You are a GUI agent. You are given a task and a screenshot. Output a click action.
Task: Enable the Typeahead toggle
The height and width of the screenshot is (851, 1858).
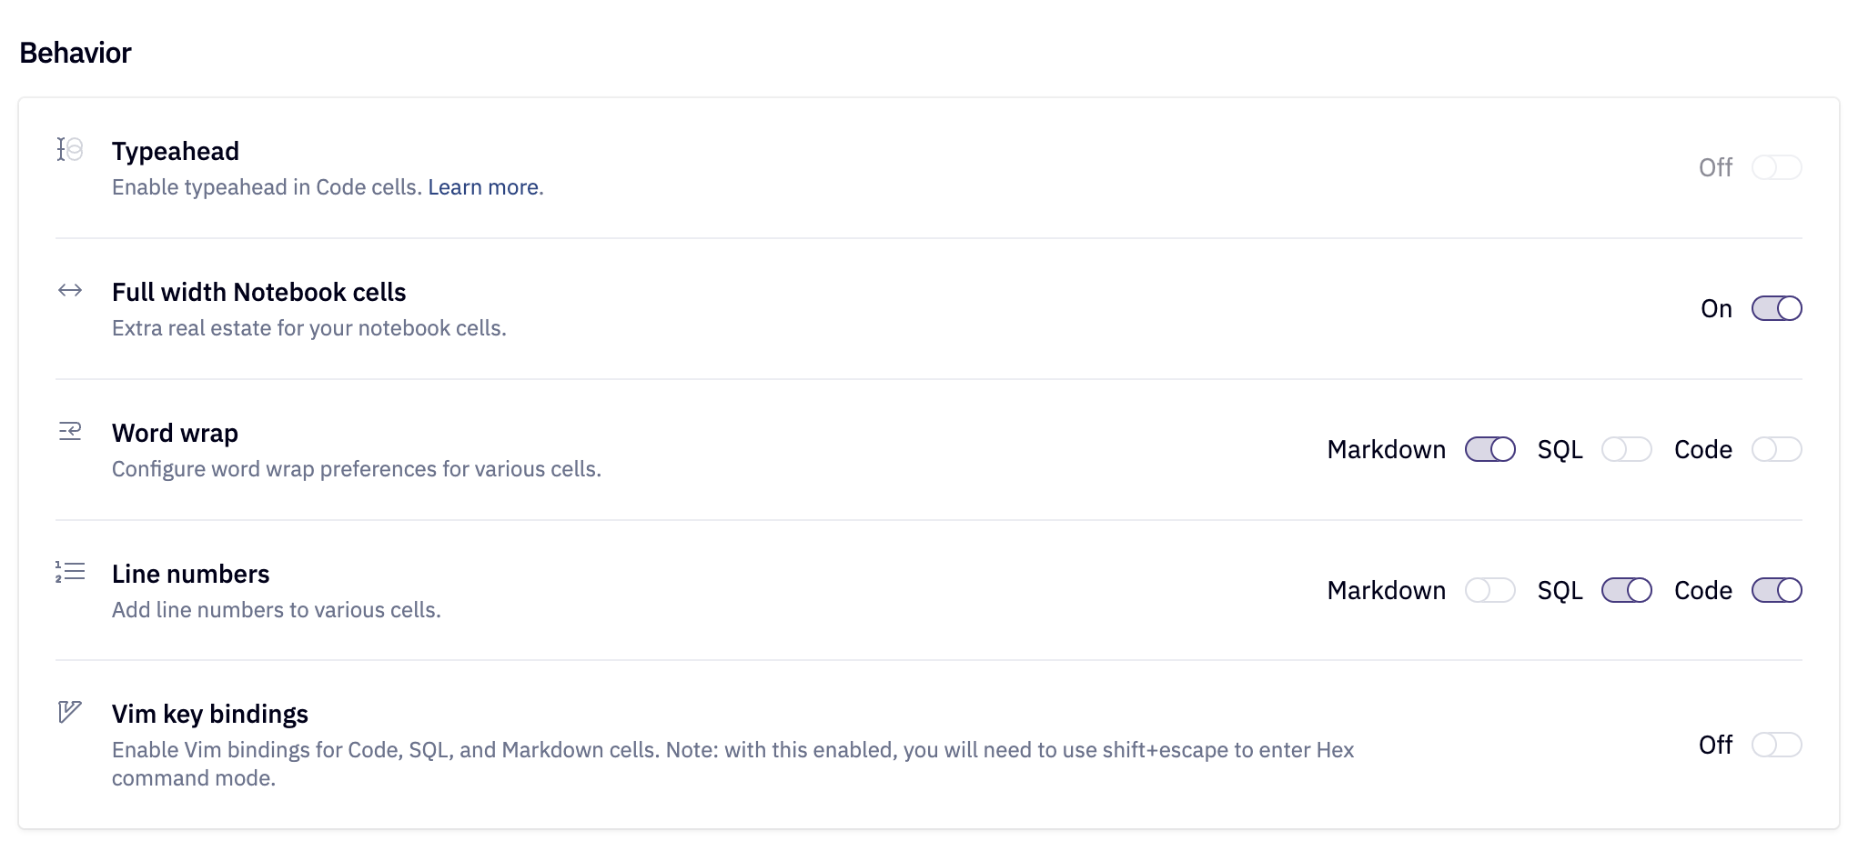point(1776,167)
